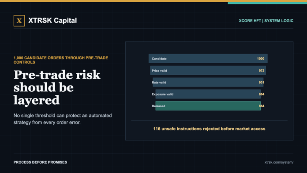
Task: Click the value 1000 on Candidate bar
Action: pyautogui.click(x=260, y=59)
